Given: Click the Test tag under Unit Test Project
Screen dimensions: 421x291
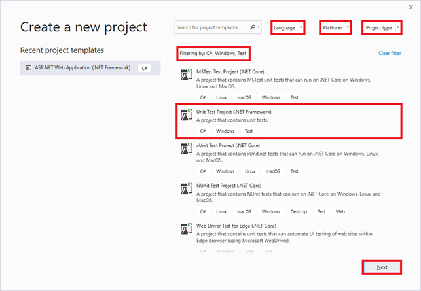Looking at the screenshot, I should point(249,131).
